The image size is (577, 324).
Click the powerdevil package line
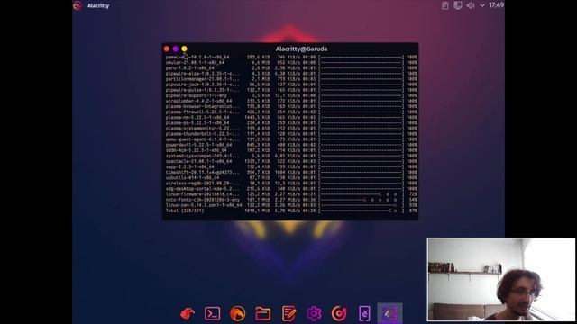point(291,145)
